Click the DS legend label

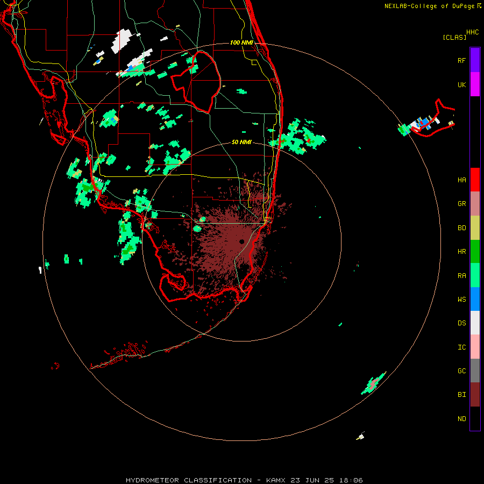pos(461,323)
